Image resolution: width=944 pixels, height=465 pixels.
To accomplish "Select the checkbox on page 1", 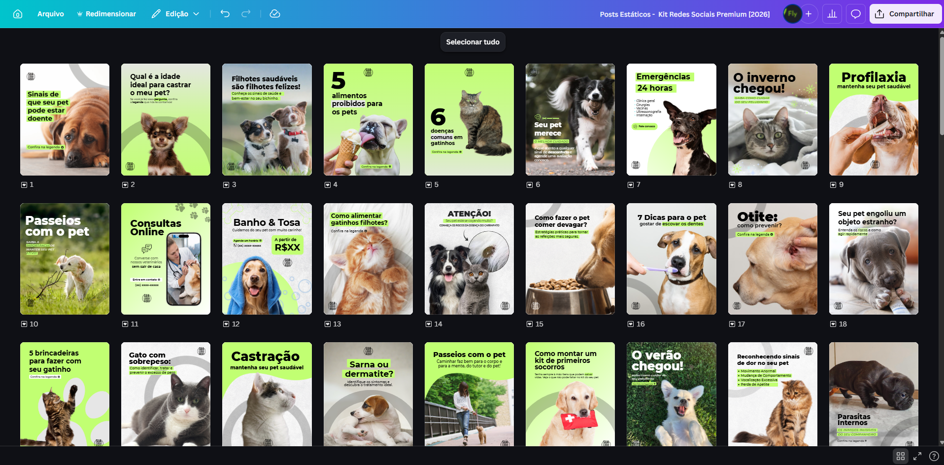I will [23, 185].
